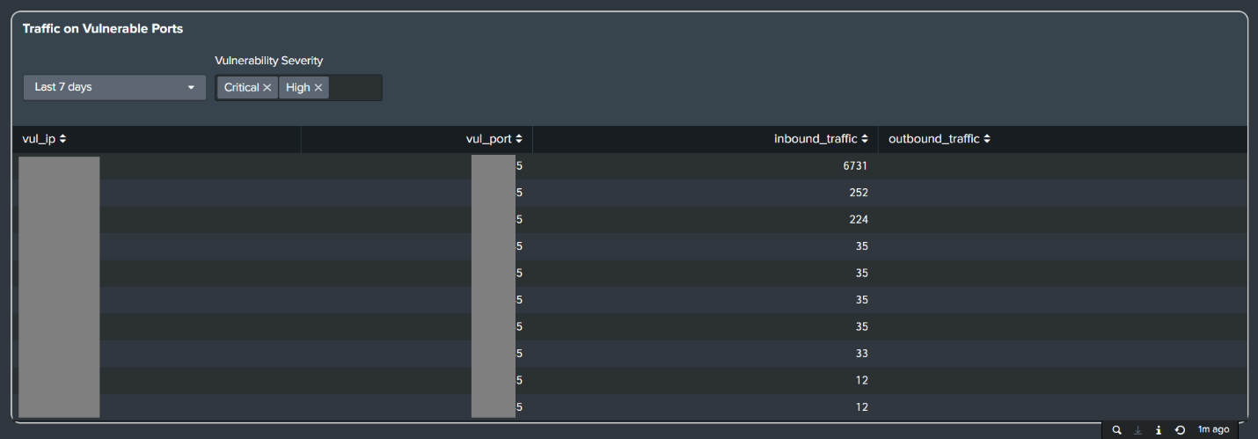
Task: Click the 1m ago refresh timestamp
Action: (1213, 430)
